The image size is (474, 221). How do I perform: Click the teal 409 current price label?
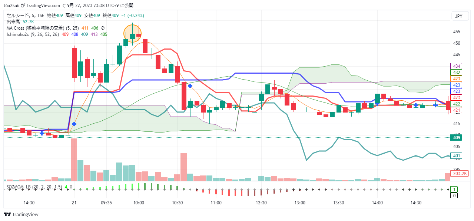(457, 138)
